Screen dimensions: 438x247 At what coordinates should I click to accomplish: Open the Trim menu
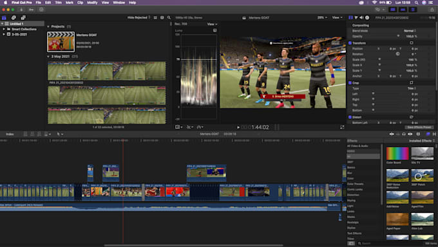pos(59,3)
